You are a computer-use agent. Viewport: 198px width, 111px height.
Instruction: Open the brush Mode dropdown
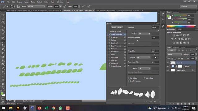(x=37, y=6)
